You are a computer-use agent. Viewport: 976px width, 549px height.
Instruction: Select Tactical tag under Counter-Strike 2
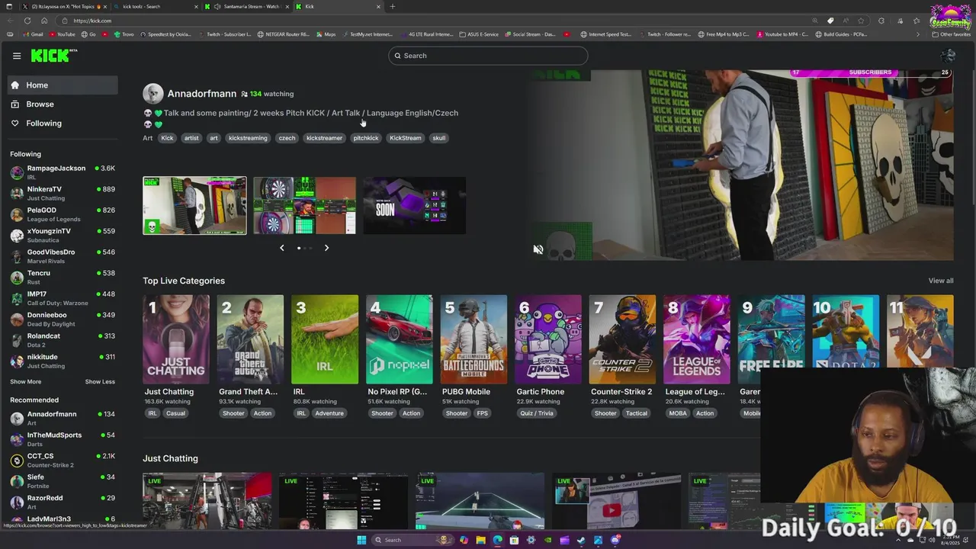(x=637, y=413)
